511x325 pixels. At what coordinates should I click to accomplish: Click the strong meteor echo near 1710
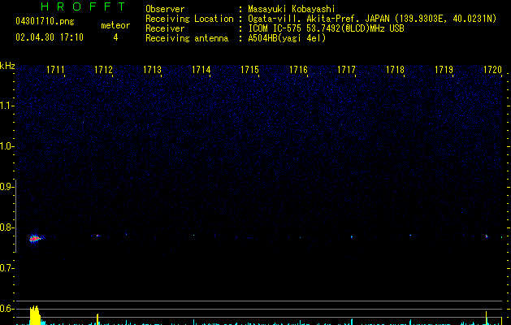35,239
